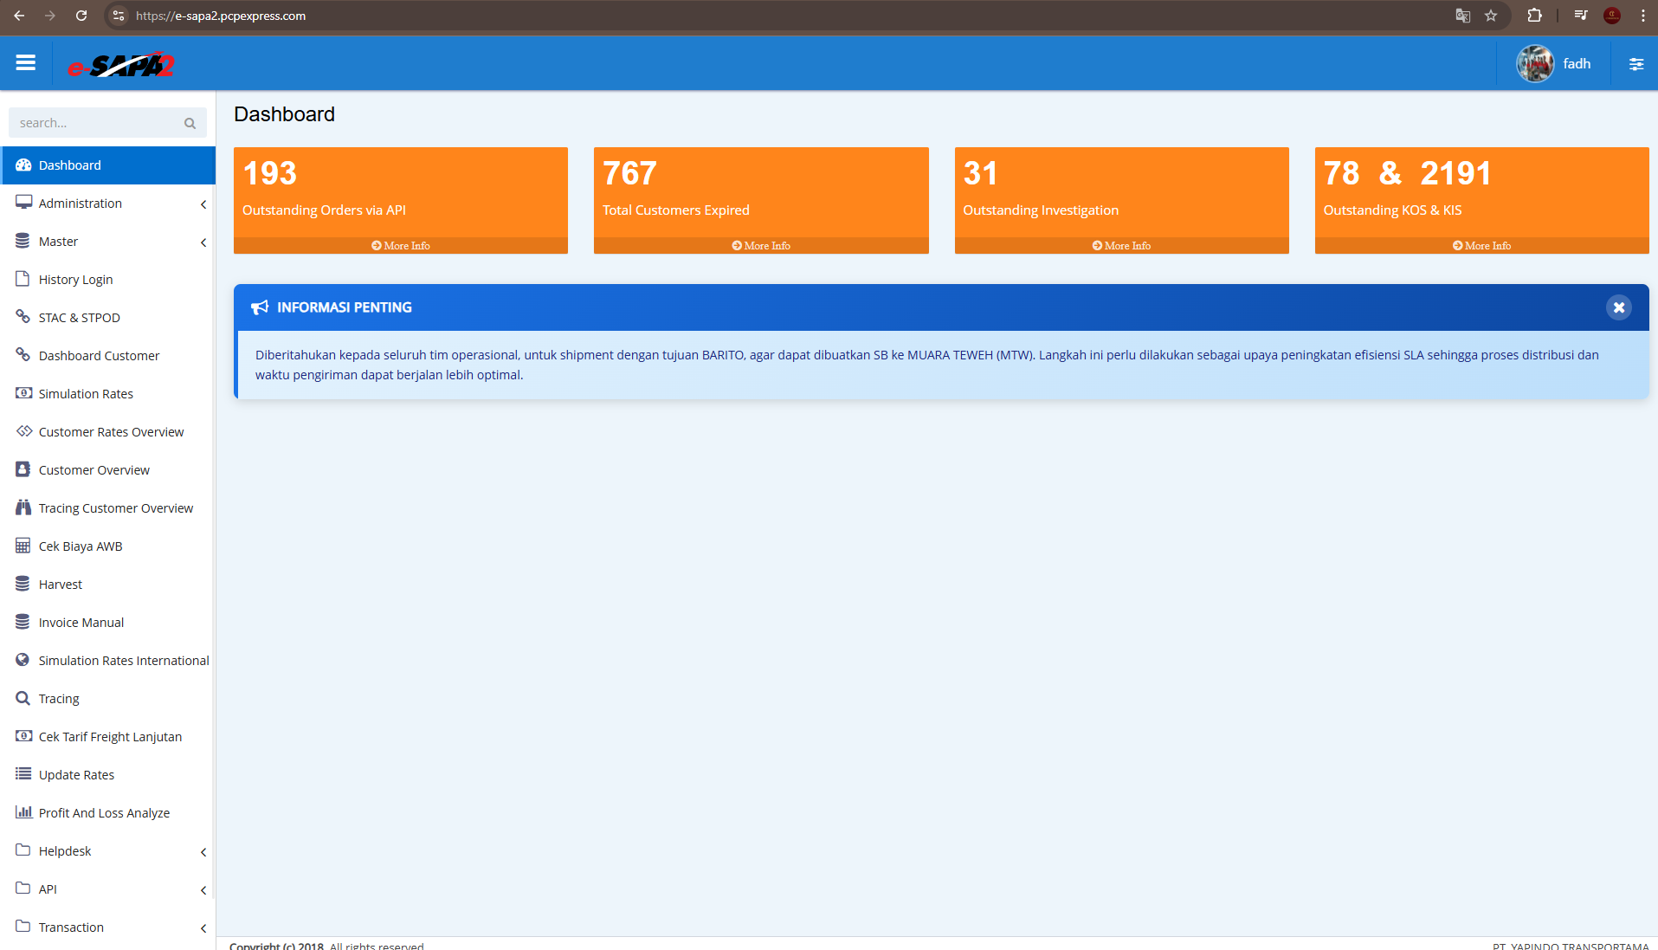Click the Dashboard page heading
The height and width of the screenshot is (950, 1658).
coord(284,114)
